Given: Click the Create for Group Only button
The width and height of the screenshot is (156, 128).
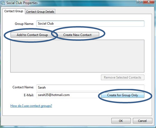Looking at the screenshot, I should 123,95.
